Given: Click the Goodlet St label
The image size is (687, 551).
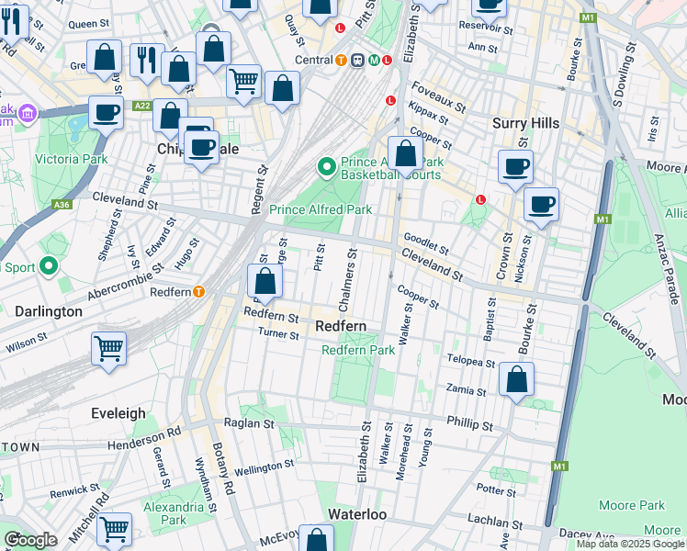Looking at the screenshot, I should [x=426, y=244].
